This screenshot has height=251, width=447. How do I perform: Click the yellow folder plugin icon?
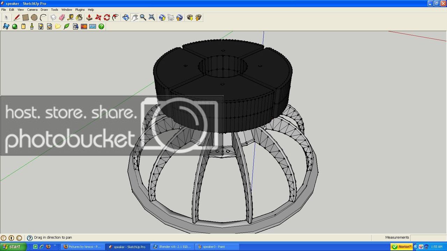58,26
